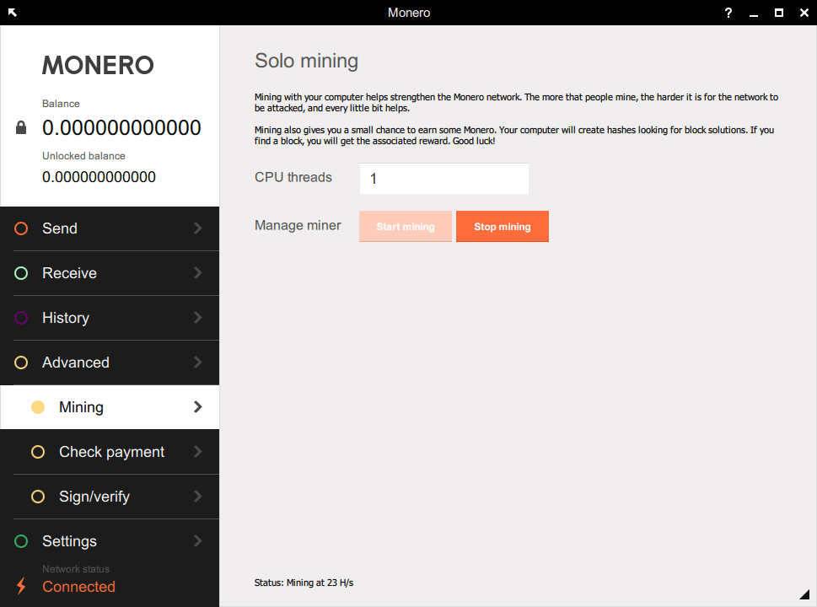
Task: Expand the Receive row chevron
Action: [x=197, y=273]
